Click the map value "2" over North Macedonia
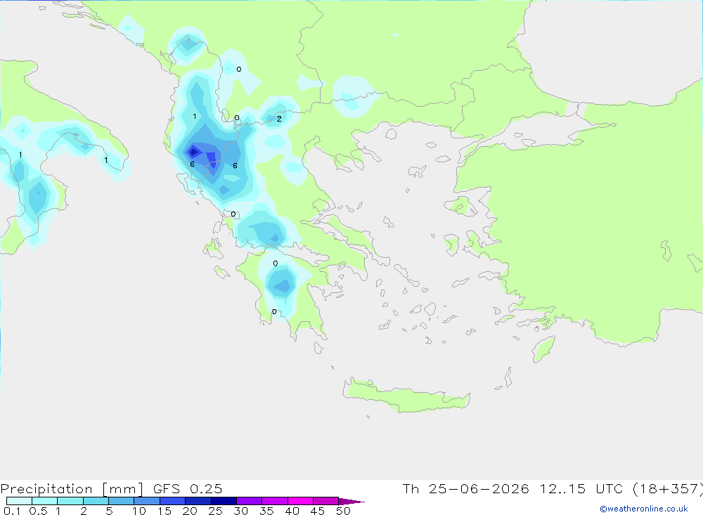Image resolution: width=703 pixels, height=515 pixels. point(279,119)
